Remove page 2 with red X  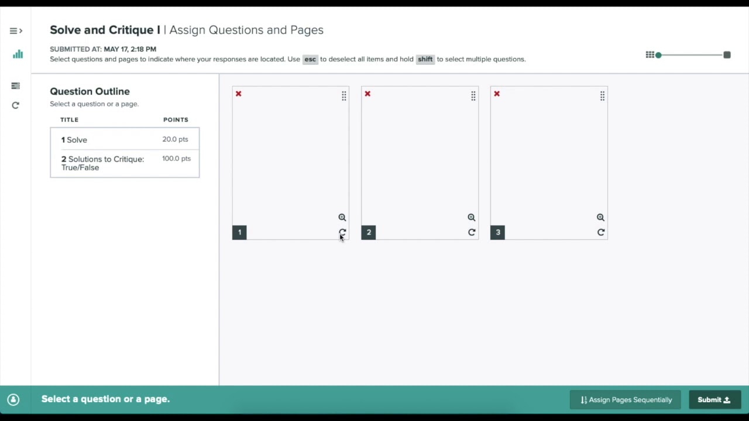coord(367,94)
